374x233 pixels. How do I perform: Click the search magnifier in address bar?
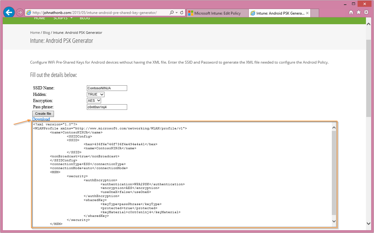click(x=172, y=13)
